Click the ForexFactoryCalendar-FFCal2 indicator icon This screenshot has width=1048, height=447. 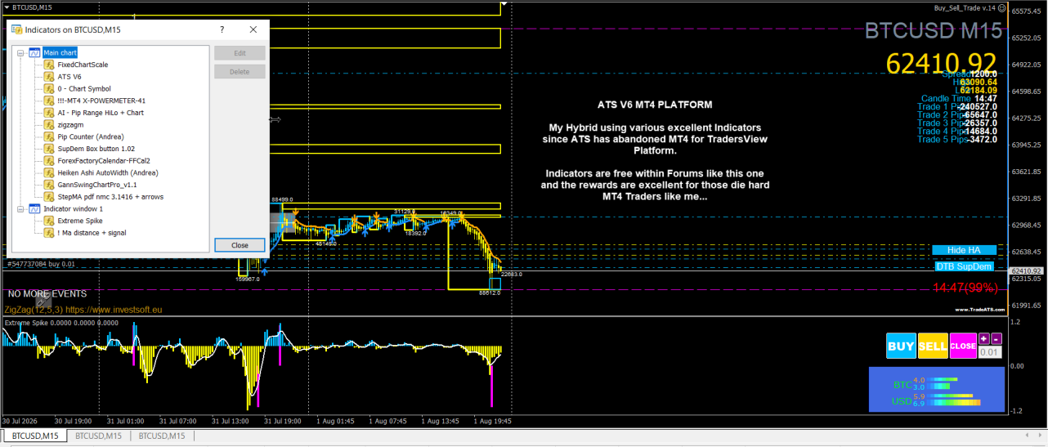49,161
